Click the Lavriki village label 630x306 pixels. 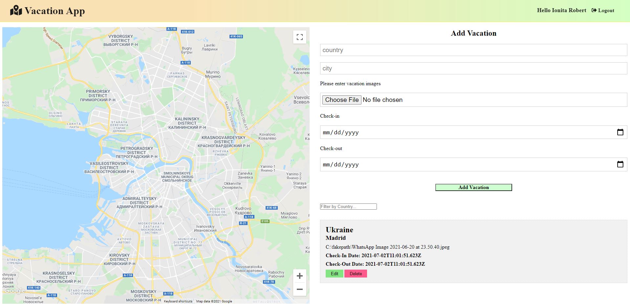click(x=209, y=47)
